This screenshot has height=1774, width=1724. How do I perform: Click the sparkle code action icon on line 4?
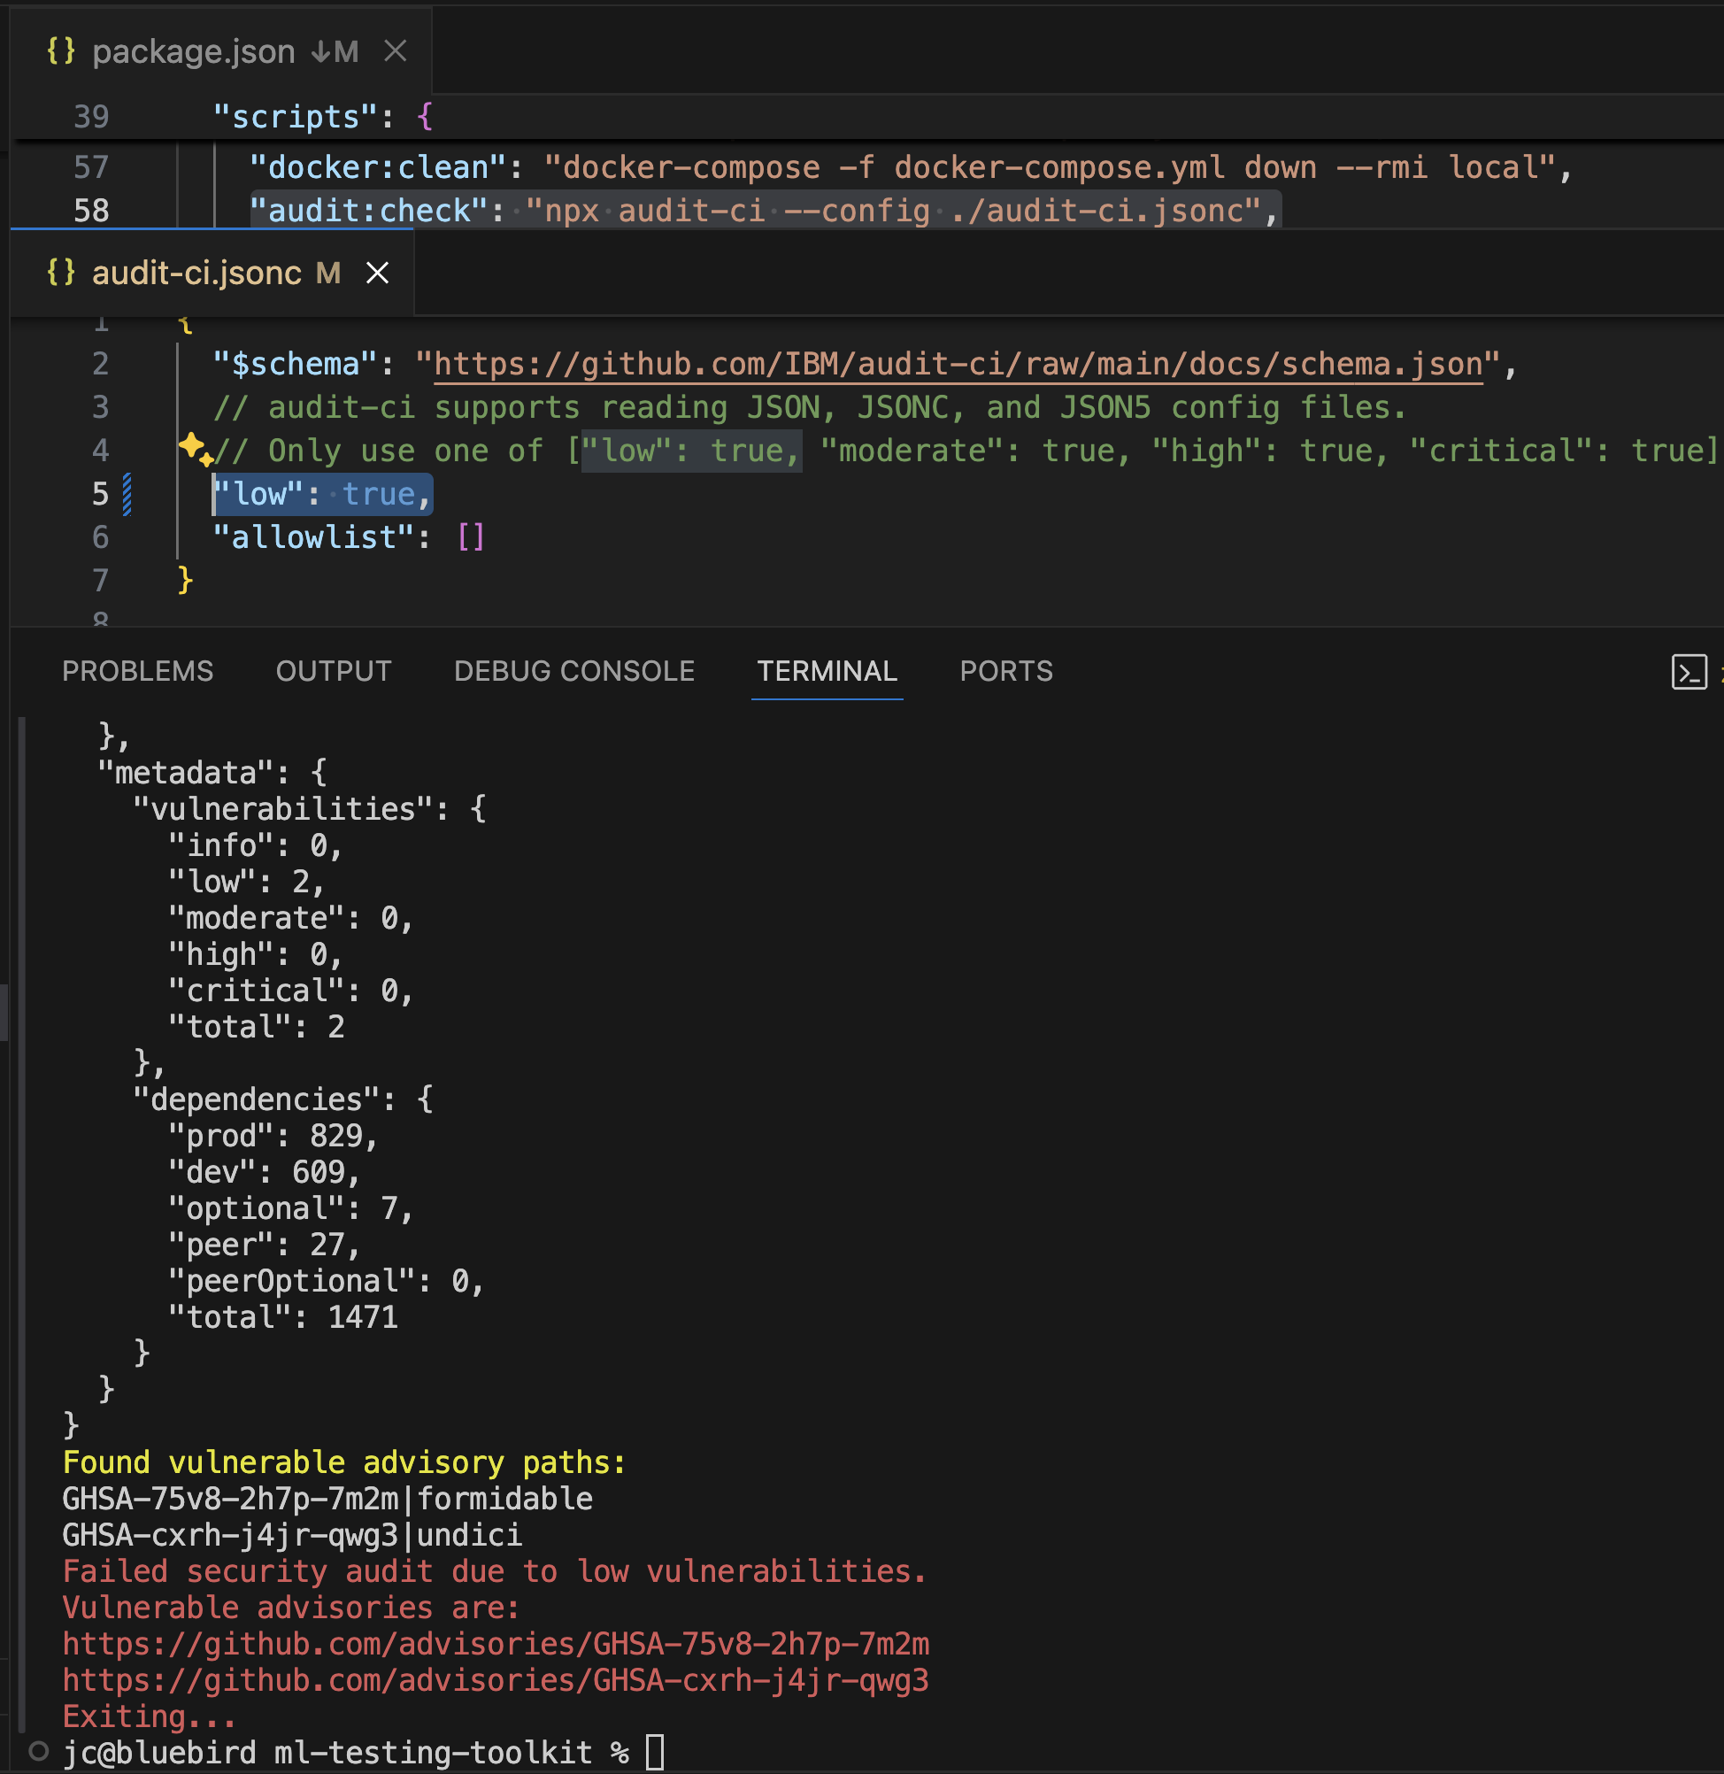[194, 448]
